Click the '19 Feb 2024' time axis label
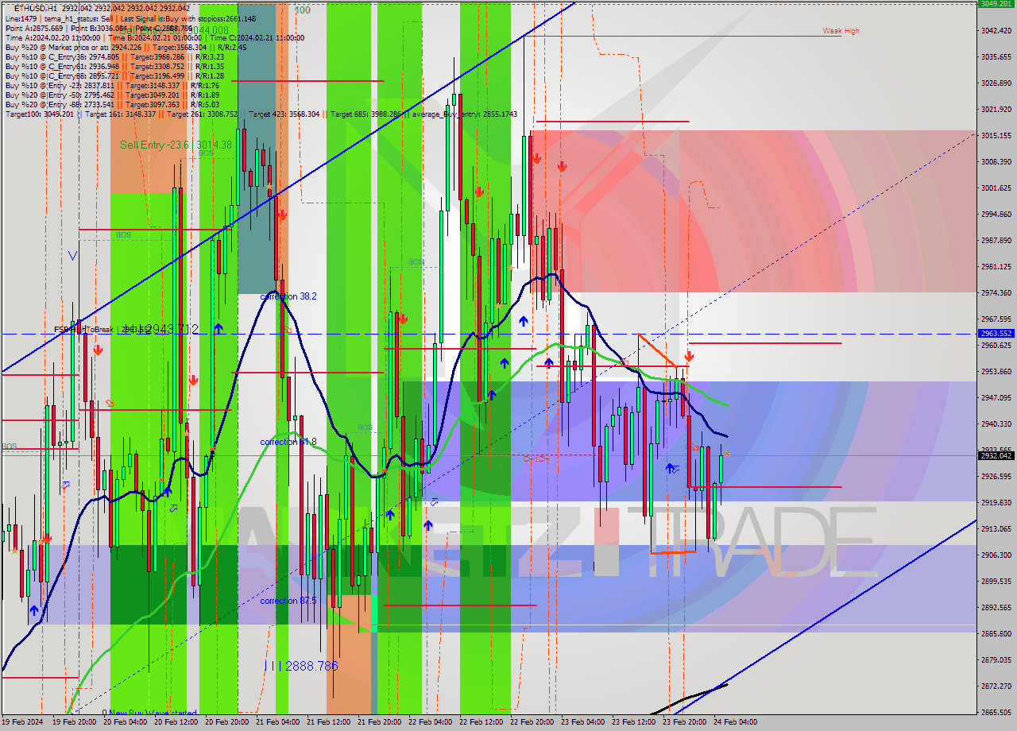Screen dimensions: 1017x731 [21, 722]
